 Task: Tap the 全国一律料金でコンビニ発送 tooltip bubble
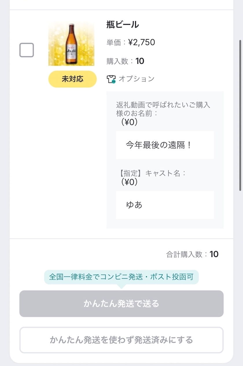(x=121, y=277)
